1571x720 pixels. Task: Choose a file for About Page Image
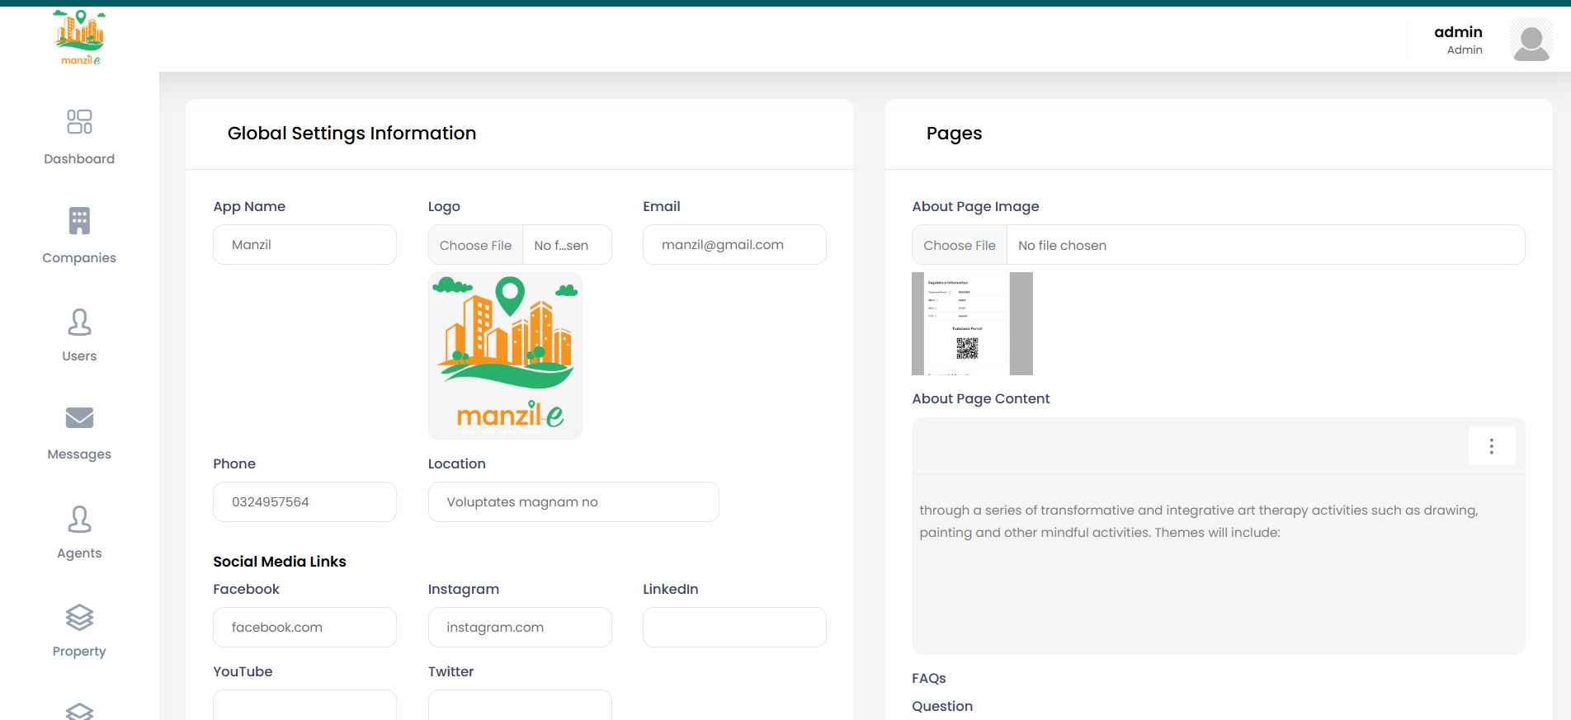[x=959, y=245]
